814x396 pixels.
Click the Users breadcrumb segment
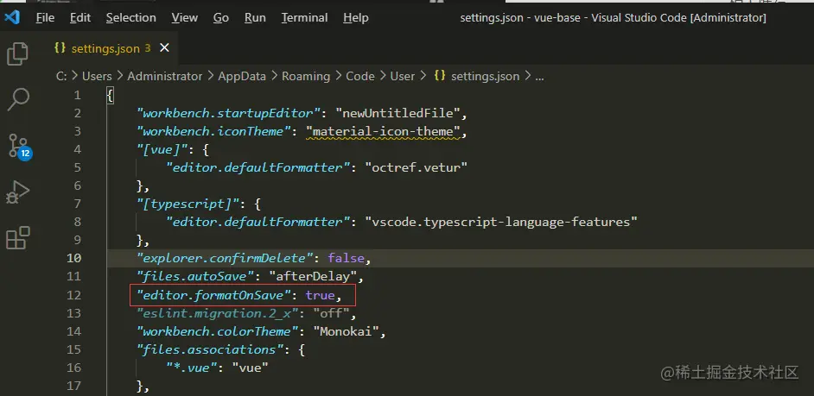point(97,76)
